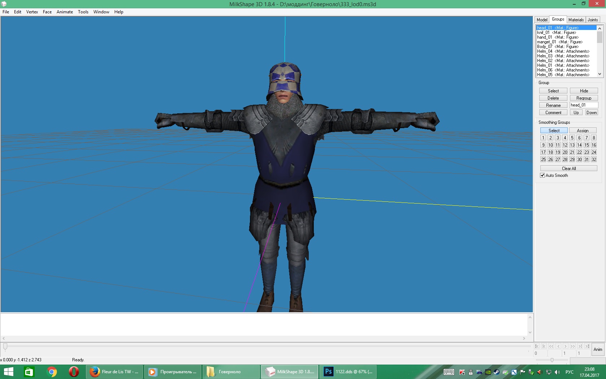Open the Vertex menu

click(x=32, y=12)
